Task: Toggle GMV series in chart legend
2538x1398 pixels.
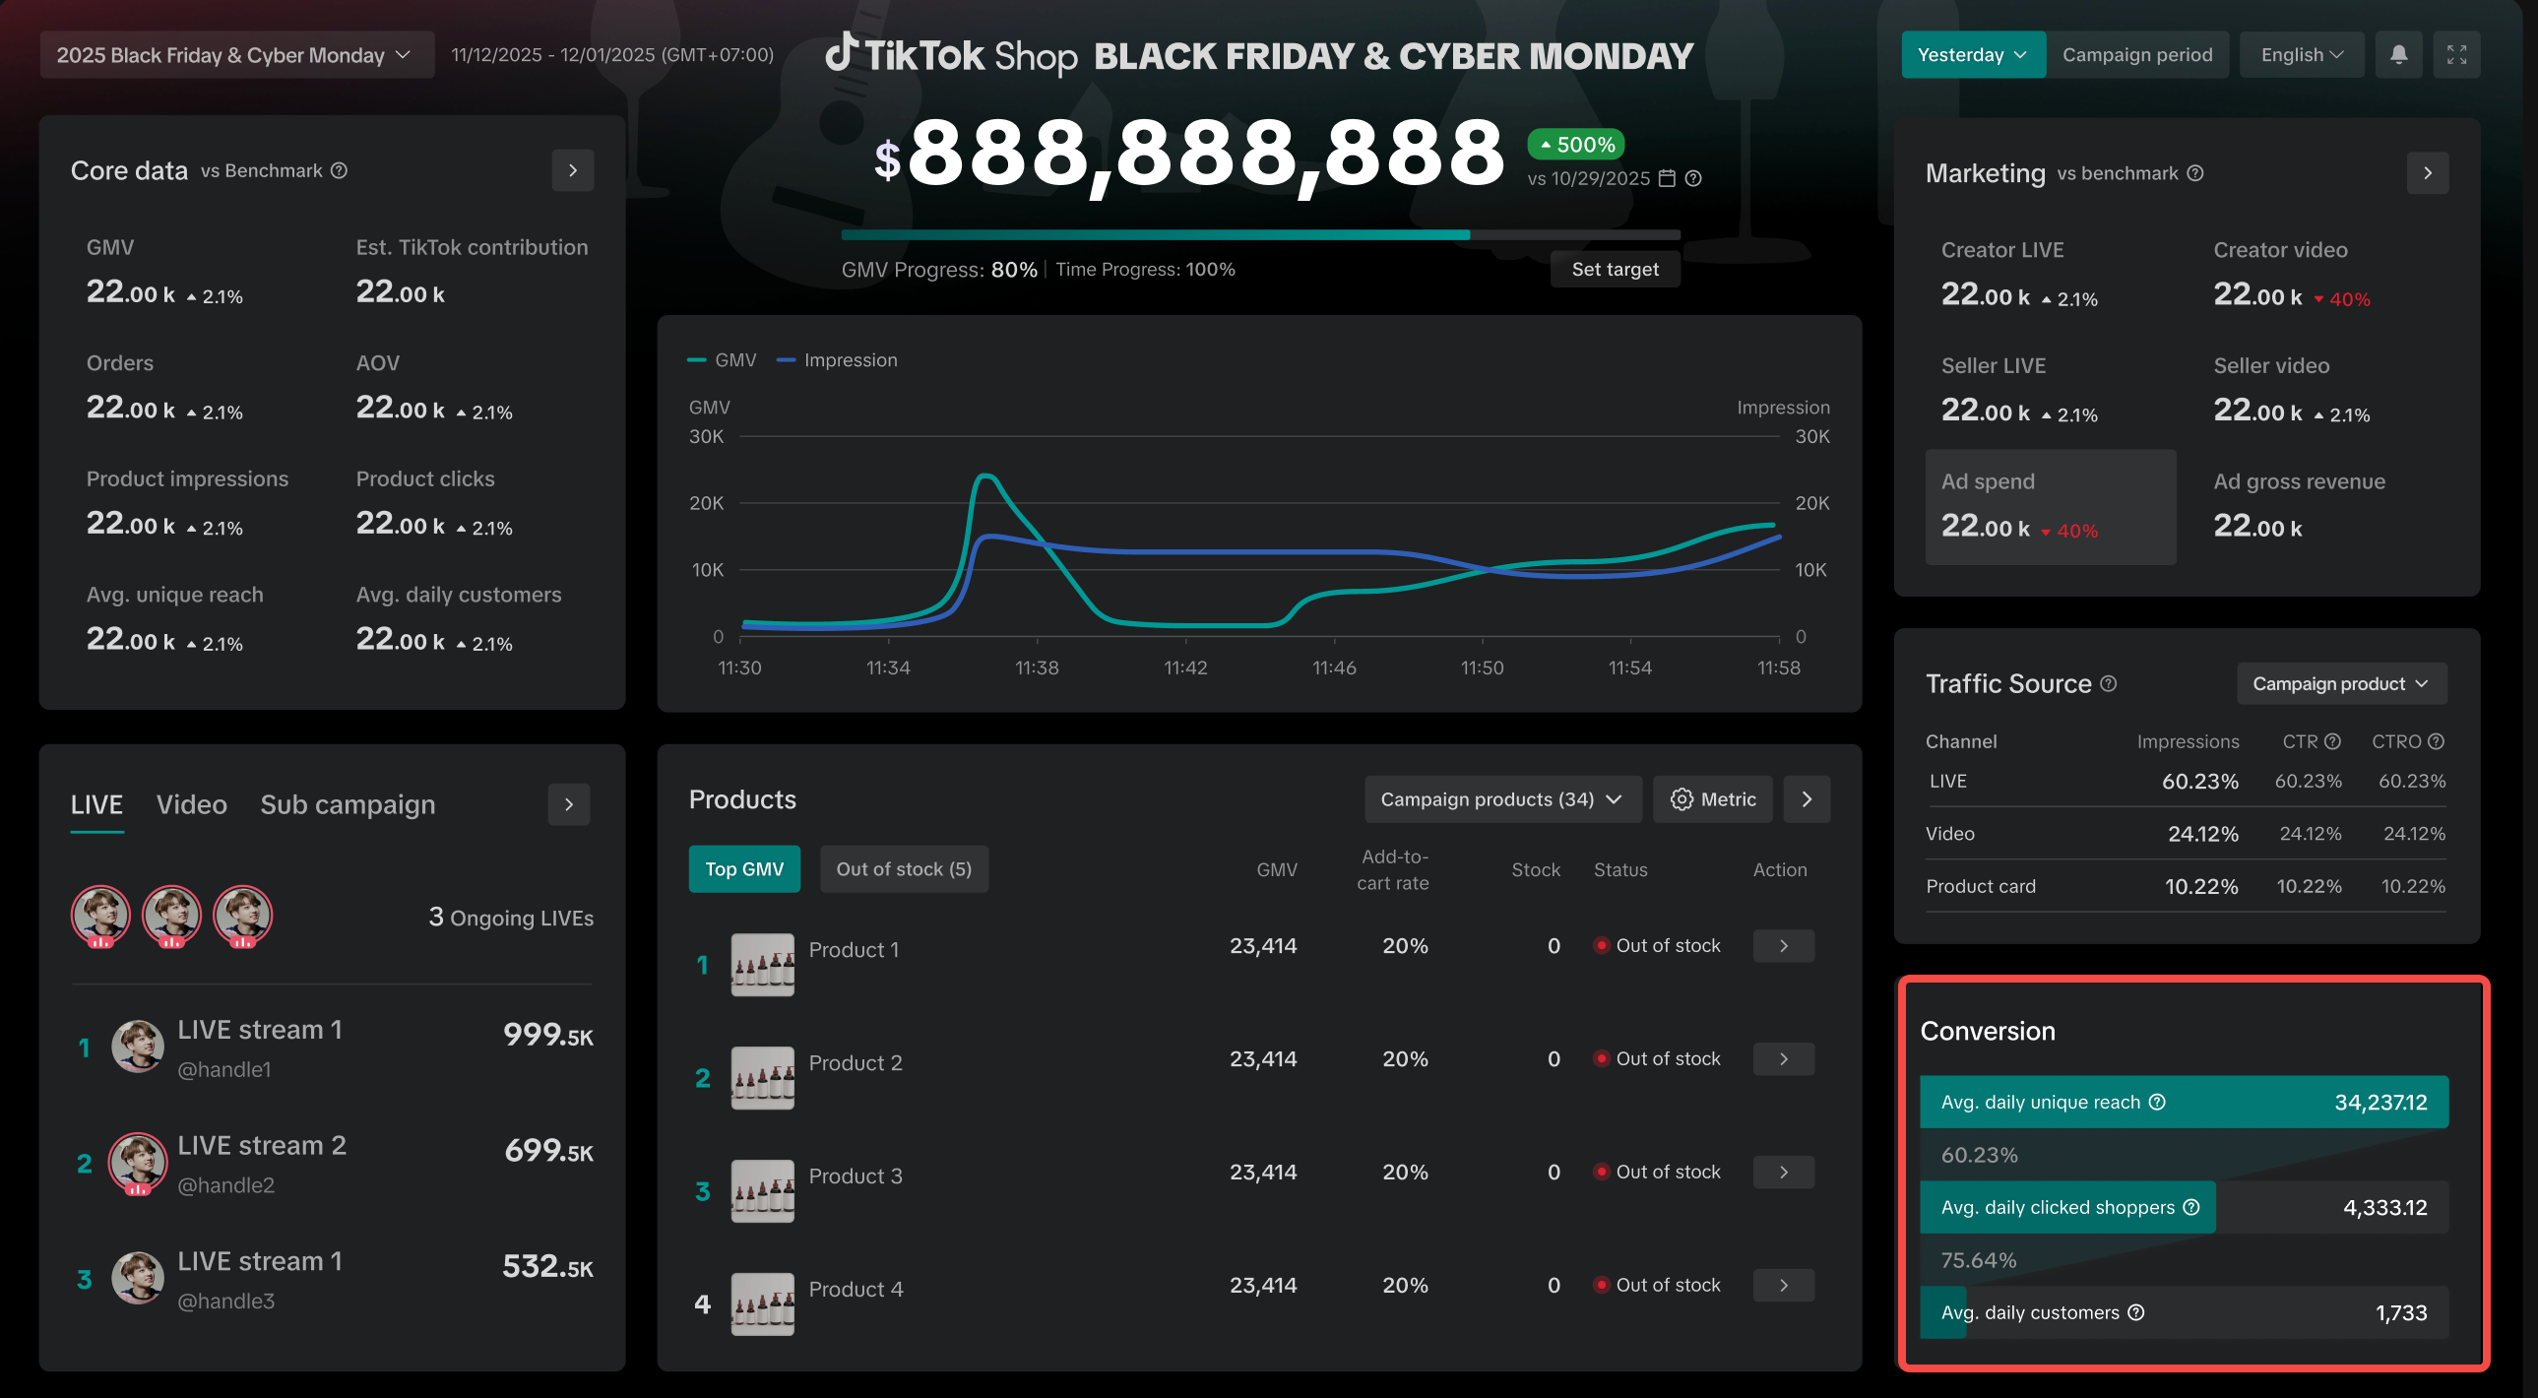Action: [723, 360]
